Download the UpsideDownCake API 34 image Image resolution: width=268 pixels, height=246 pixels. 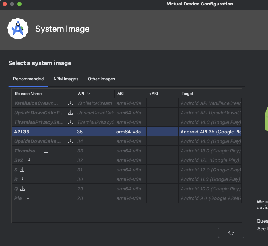coord(70,141)
